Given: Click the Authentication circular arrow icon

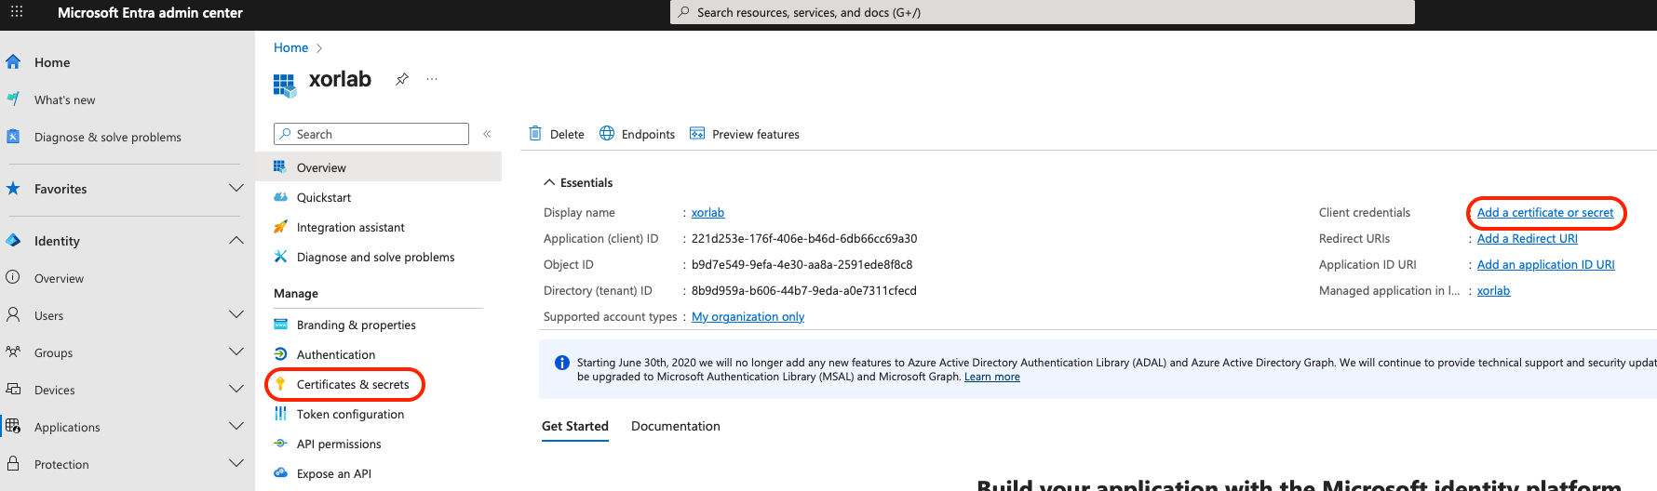Looking at the screenshot, I should pos(280,353).
